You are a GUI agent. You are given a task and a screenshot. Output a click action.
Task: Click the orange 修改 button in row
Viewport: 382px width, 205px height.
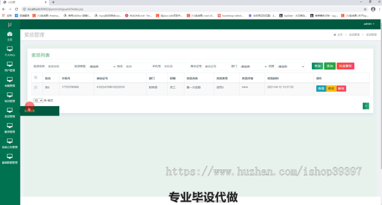click(x=331, y=88)
